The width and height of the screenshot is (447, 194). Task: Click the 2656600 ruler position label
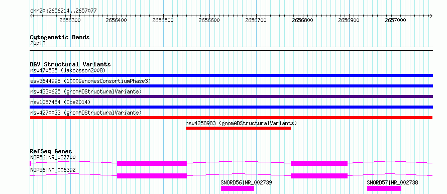pyautogui.click(x=209, y=20)
